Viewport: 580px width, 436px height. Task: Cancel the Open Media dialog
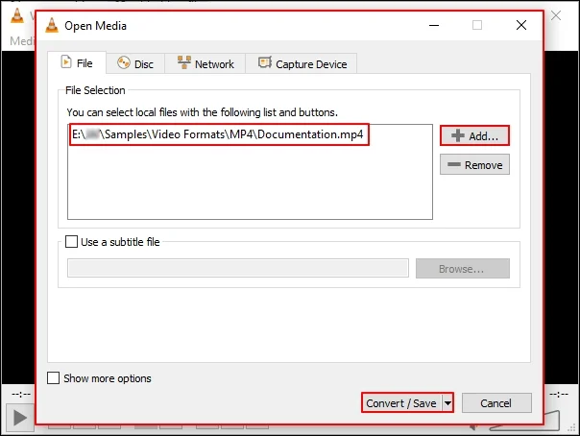click(495, 403)
